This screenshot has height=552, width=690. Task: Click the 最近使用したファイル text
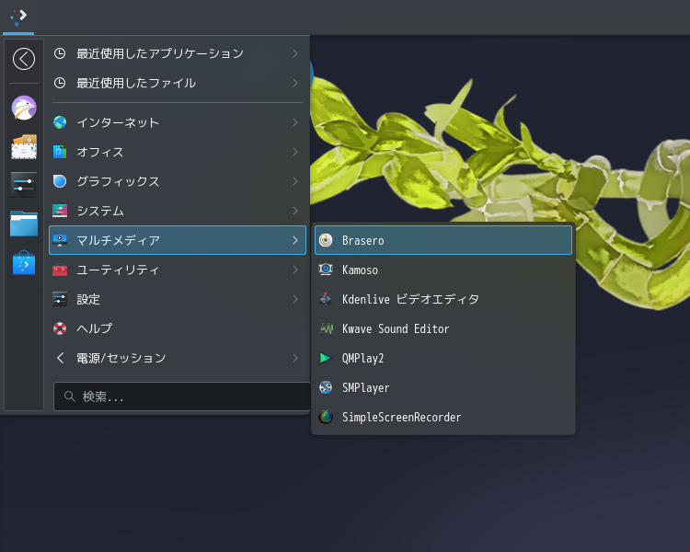point(136,83)
